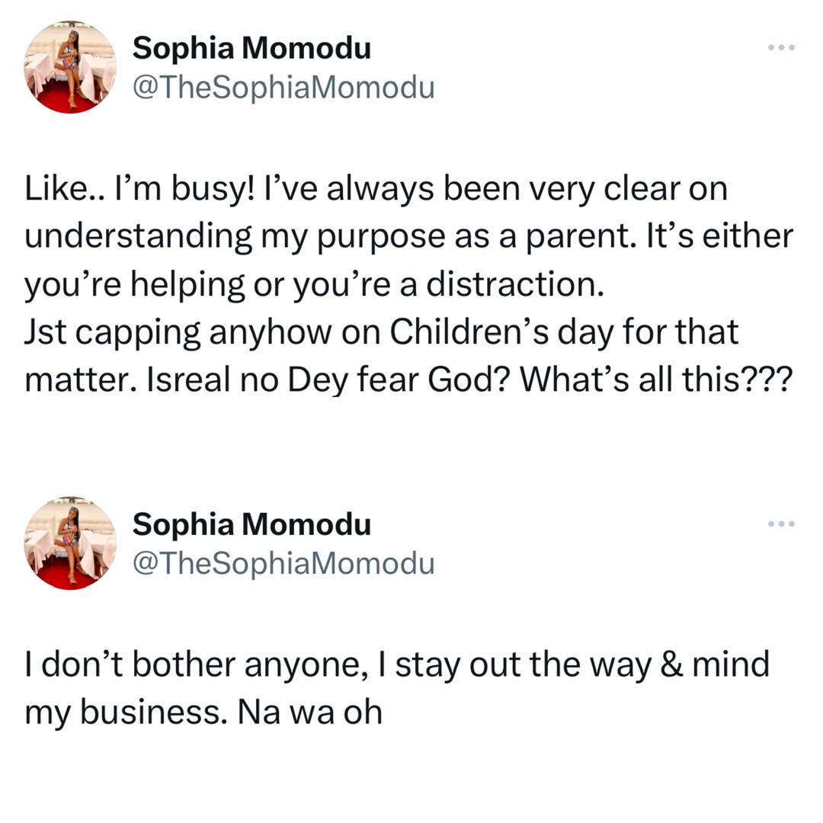Screen dimensions: 823x823
Task: Click the @TheSophiaMomodu handle on the first tweet
Action: (283, 88)
